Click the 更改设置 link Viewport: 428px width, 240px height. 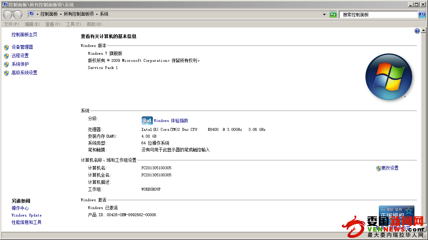point(390,168)
